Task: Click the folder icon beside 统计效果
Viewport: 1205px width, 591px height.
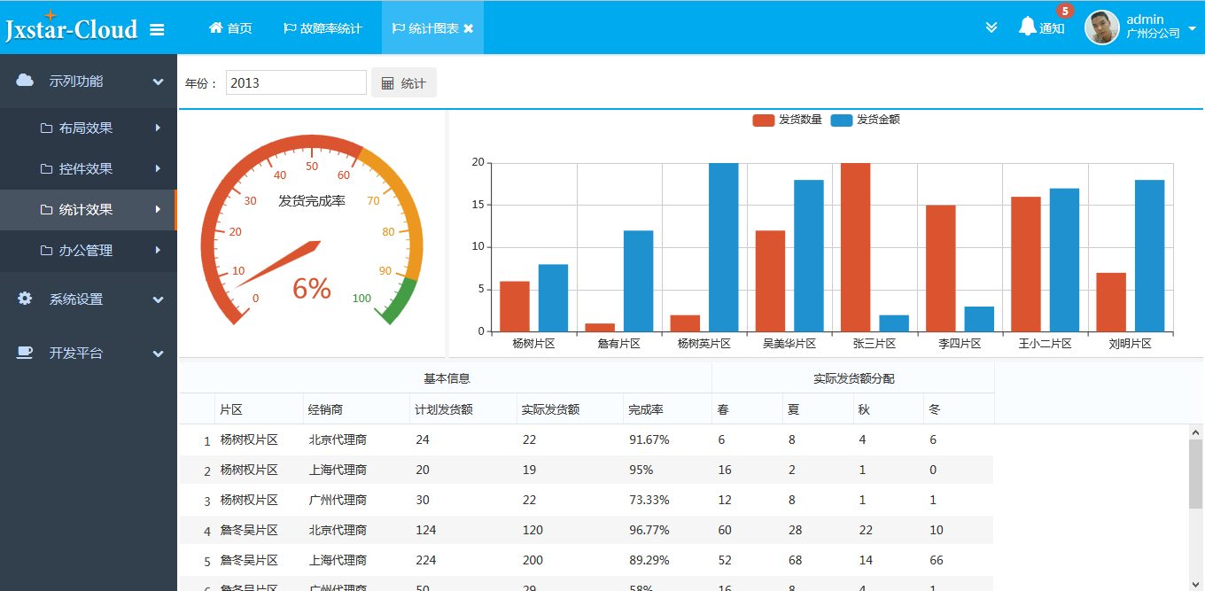Action: pyautogui.click(x=46, y=210)
